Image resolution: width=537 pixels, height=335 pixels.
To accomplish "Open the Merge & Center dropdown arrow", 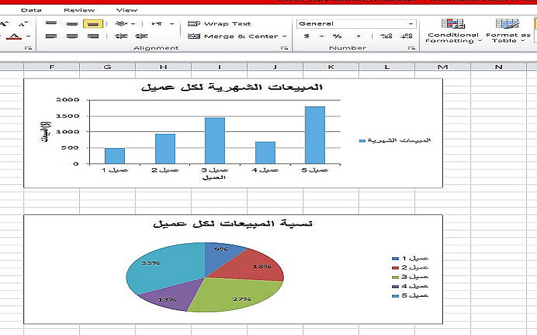I will click(285, 36).
